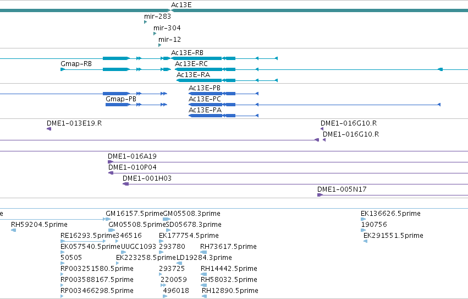Click the DME1-013E19.R purple arrow glyph
The image size is (468, 299).
49,129
